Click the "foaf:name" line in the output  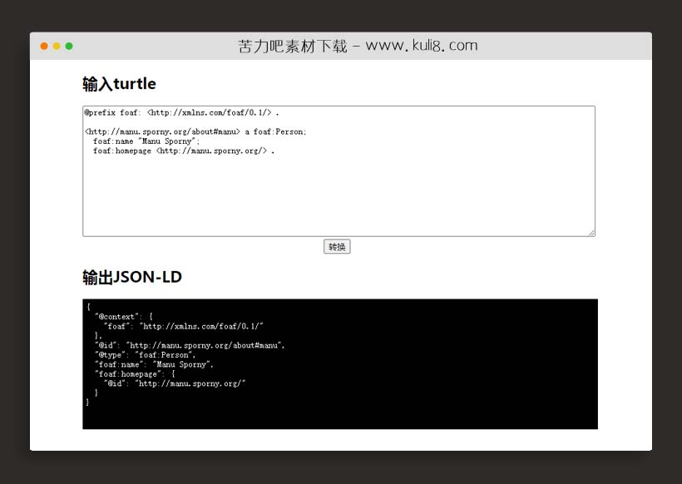tap(154, 364)
